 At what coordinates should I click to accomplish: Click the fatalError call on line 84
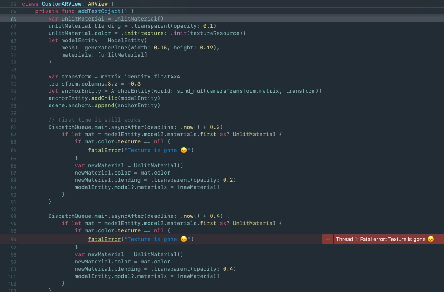pos(104,150)
